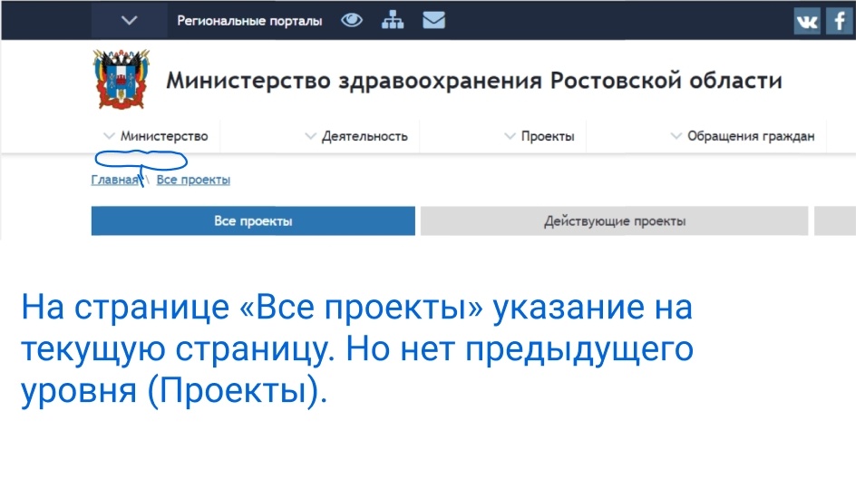Open the sitemap icon in top bar
The width and height of the screenshot is (865, 480).
(393, 20)
